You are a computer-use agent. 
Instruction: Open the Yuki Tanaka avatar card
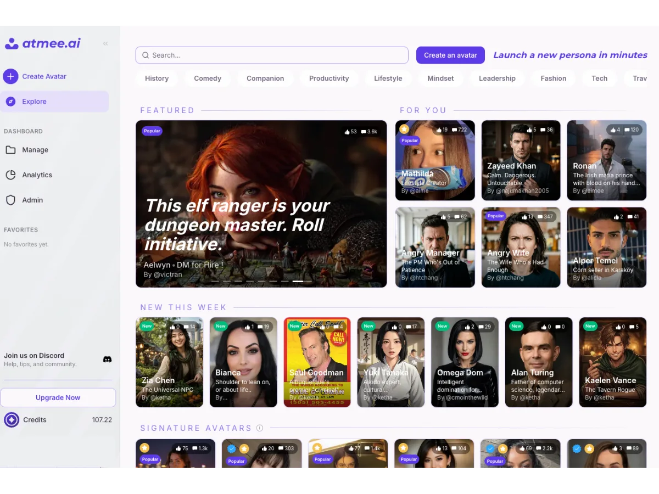click(x=391, y=362)
